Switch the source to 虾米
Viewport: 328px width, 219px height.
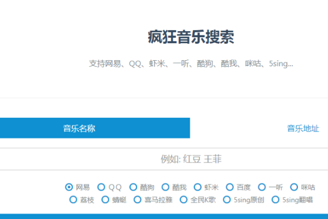tap(198, 187)
